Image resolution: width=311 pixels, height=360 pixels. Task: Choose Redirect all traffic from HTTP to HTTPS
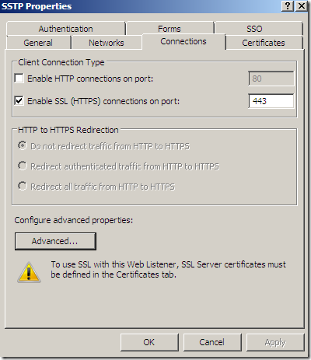23,186
